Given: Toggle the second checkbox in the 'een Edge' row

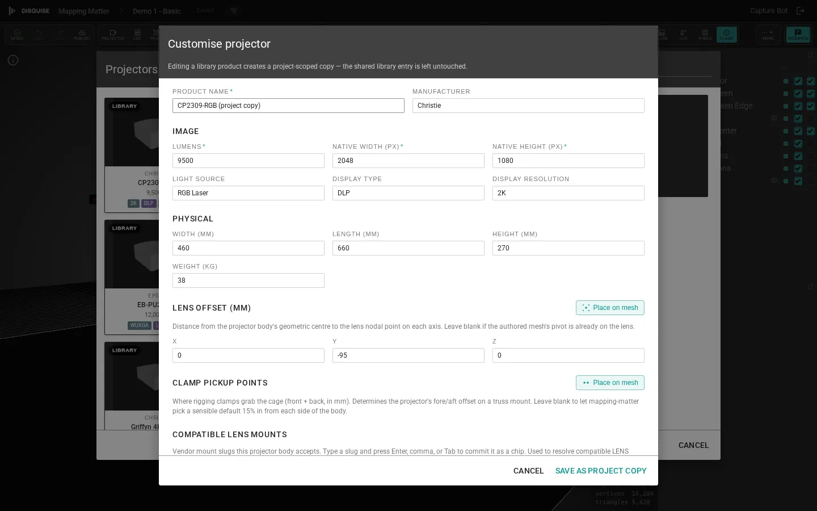Looking at the screenshot, I should pyautogui.click(x=811, y=106).
